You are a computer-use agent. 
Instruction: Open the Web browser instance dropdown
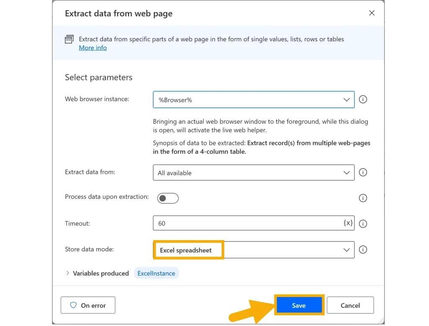coord(253,100)
